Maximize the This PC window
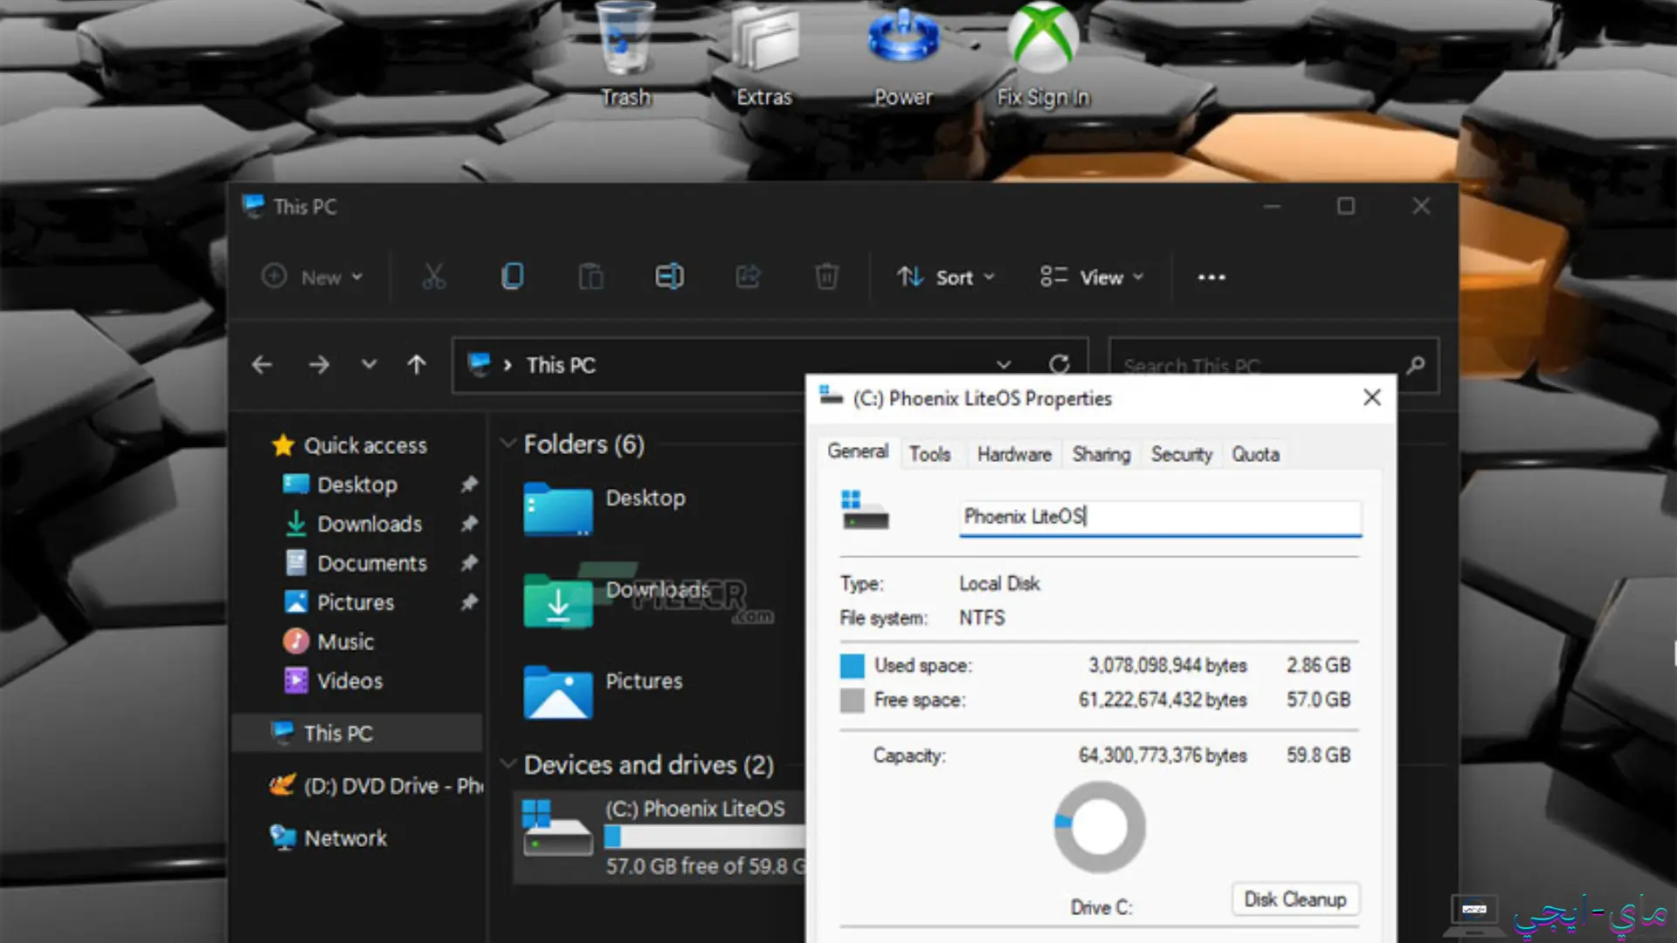1677x943 pixels. (x=1346, y=206)
